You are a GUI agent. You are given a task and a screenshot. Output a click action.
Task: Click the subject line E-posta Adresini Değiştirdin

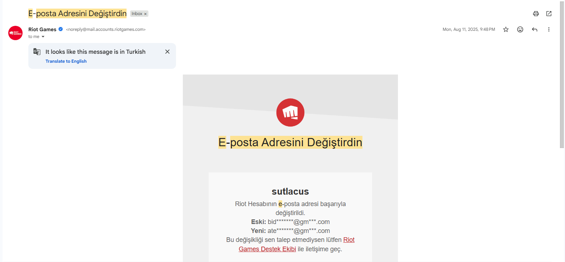77,14
